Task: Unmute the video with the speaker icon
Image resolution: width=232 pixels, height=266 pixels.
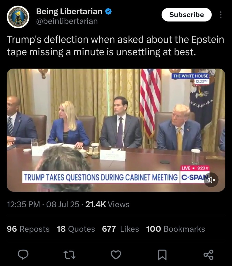Action: [x=211, y=180]
